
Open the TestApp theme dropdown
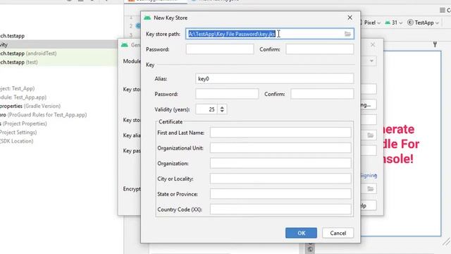click(x=423, y=23)
